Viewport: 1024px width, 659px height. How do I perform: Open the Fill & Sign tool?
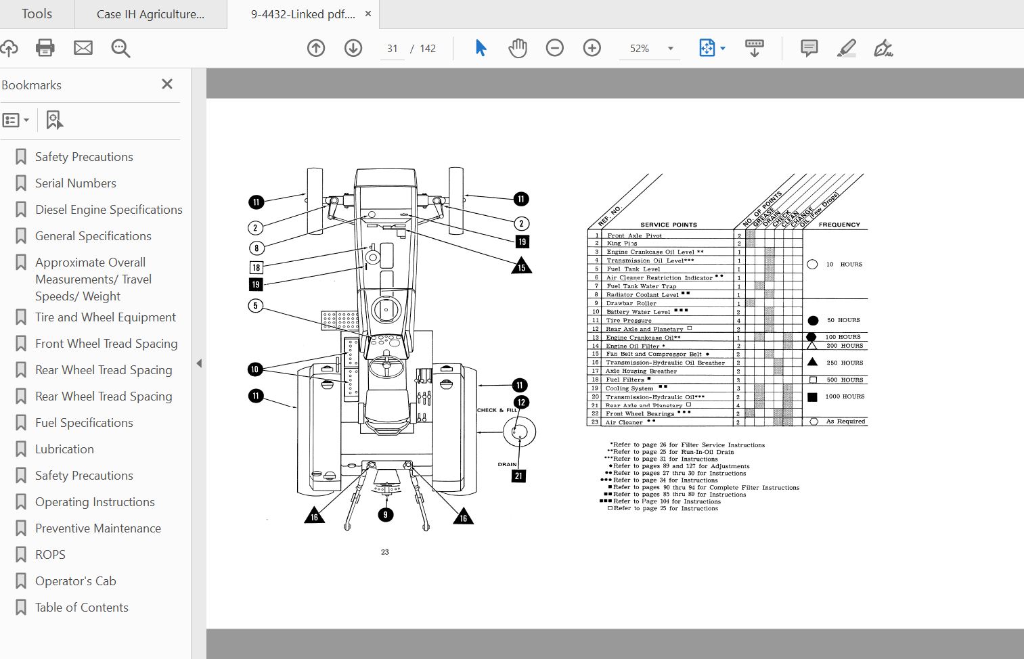(884, 48)
